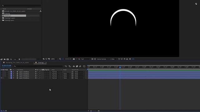Toggle frame blending enable icon in timeline
Image resolution: width=200 pixels, height=112 pixels.
[x=77, y=66]
